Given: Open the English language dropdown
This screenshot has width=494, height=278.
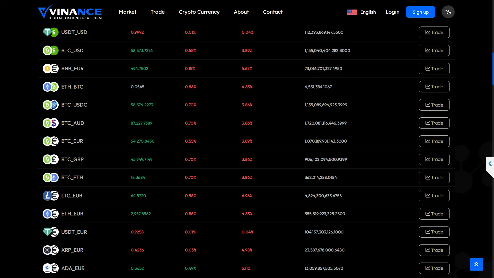Looking at the screenshot, I should [x=368, y=12].
